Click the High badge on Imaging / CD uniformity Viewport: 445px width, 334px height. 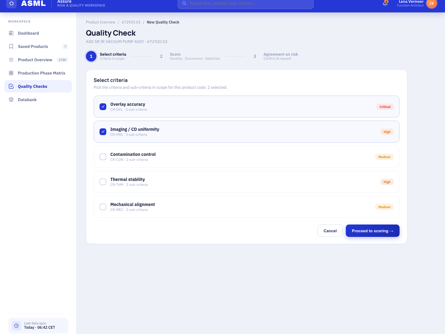[x=387, y=132]
